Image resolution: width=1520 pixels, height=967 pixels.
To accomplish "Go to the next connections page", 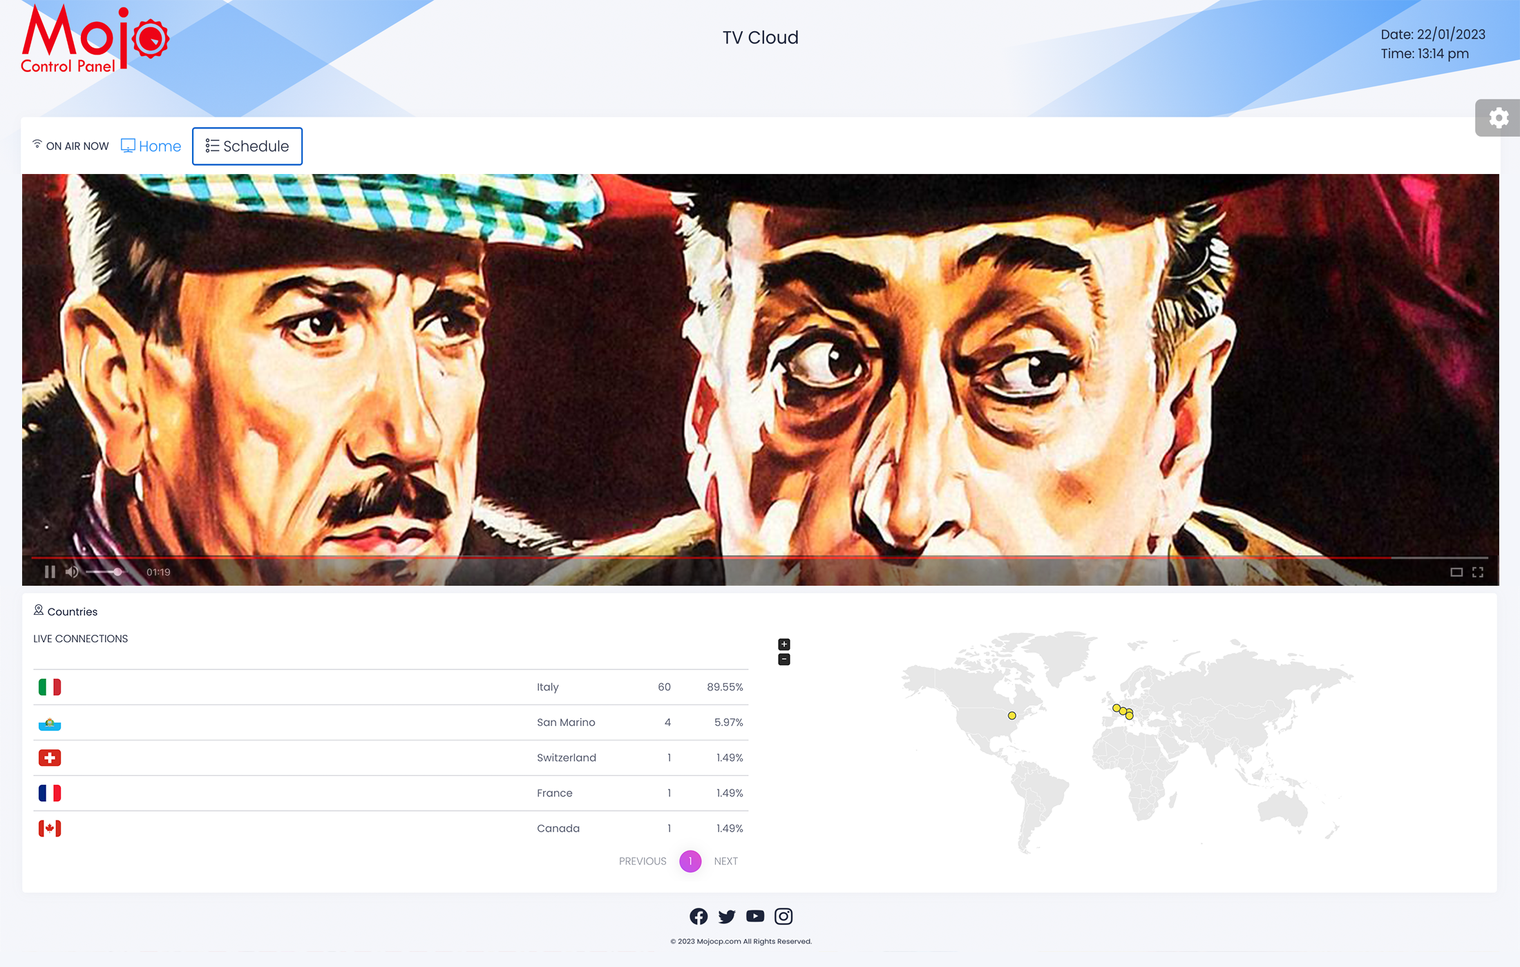I will [725, 861].
